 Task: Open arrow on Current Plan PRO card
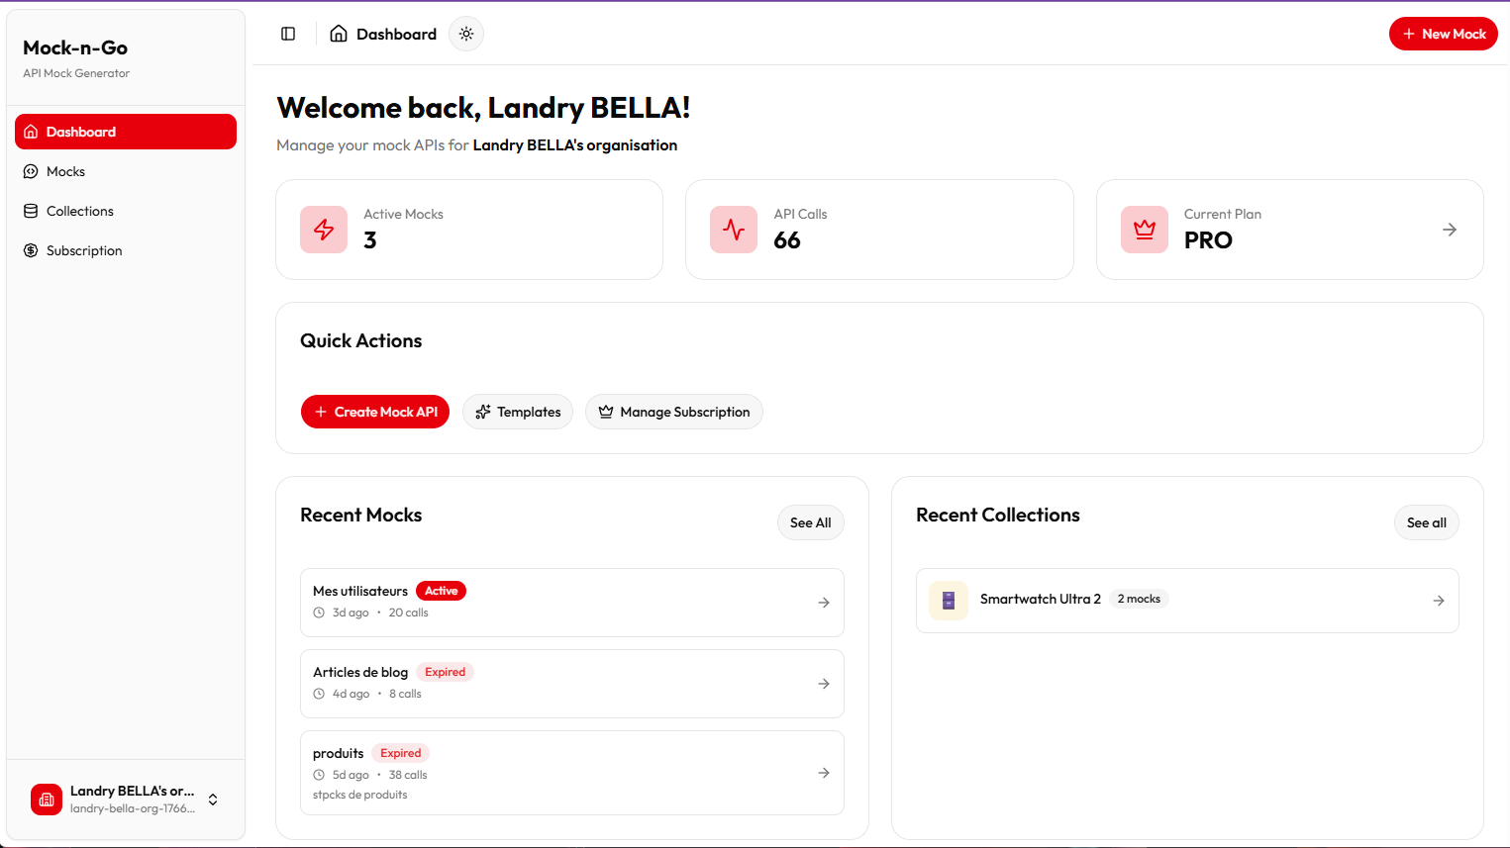1450,230
